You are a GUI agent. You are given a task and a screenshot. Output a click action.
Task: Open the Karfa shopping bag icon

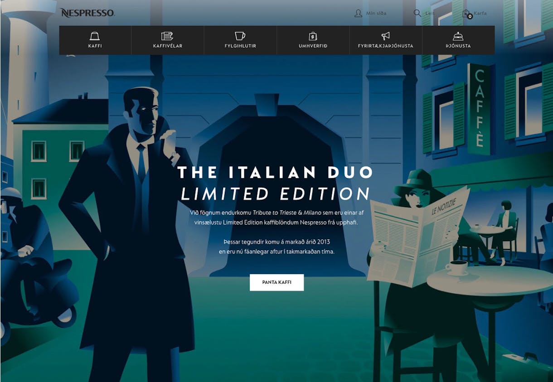(x=466, y=13)
